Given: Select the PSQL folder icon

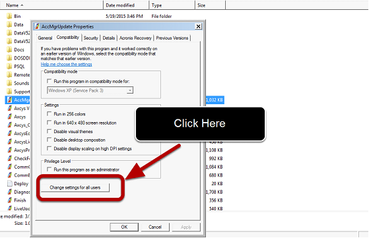Looking at the screenshot, I should point(9,66).
